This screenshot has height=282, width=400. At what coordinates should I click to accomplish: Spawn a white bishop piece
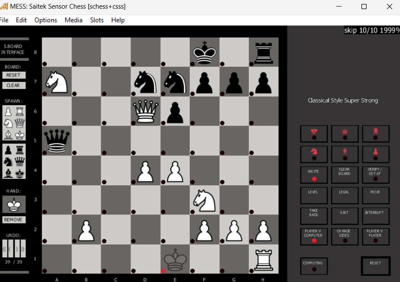coord(8,134)
